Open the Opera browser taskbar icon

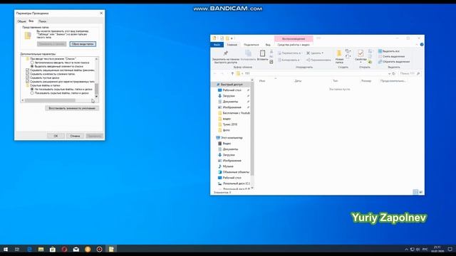(x=64, y=249)
